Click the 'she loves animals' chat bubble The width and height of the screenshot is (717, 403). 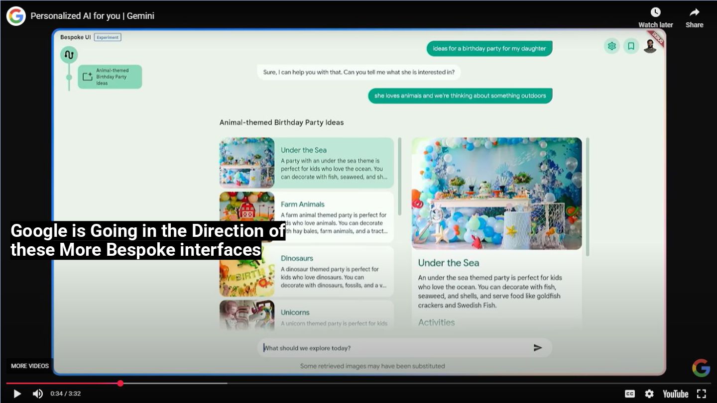[460, 96]
